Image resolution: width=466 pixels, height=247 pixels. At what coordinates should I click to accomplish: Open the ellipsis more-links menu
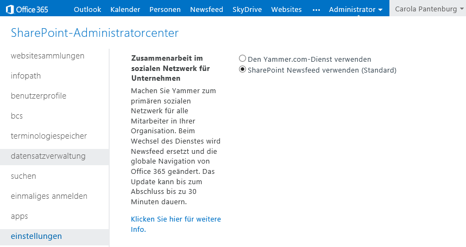(316, 10)
